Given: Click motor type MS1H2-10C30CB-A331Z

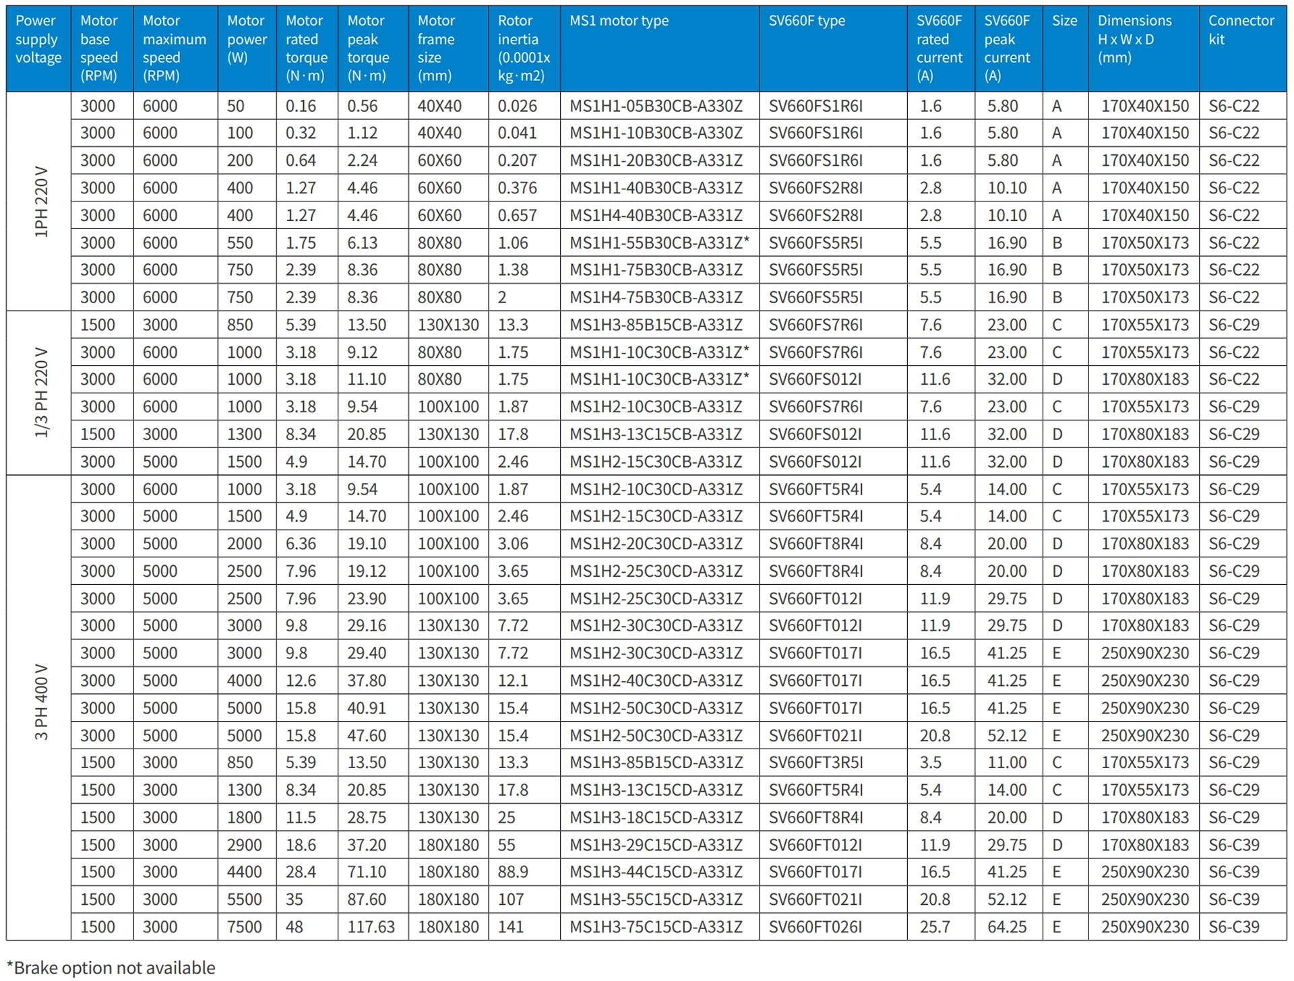Looking at the screenshot, I should tap(656, 407).
